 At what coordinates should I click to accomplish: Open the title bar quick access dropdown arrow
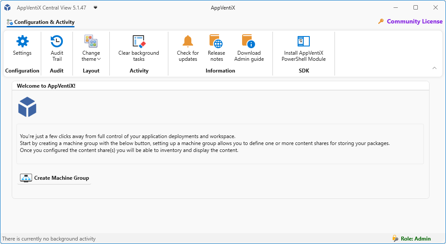click(95, 7)
